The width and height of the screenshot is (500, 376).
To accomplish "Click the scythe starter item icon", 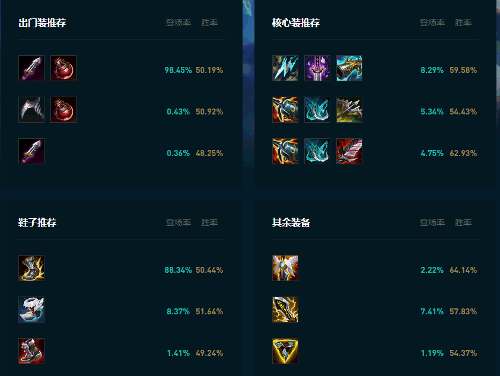I will 31,109.
